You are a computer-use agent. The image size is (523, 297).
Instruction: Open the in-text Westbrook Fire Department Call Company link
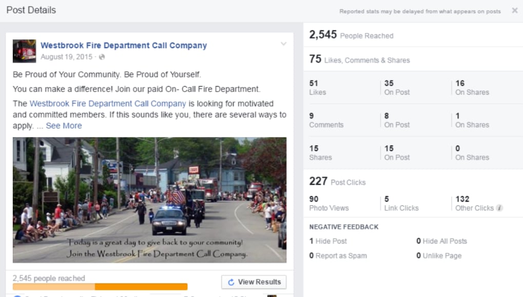[x=108, y=103]
